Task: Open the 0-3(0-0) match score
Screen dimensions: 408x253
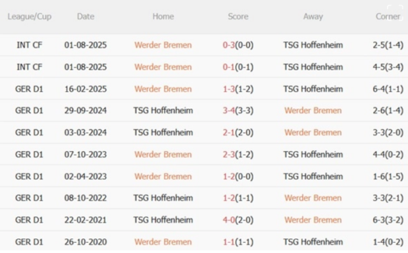Action: pyautogui.click(x=238, y=45)
